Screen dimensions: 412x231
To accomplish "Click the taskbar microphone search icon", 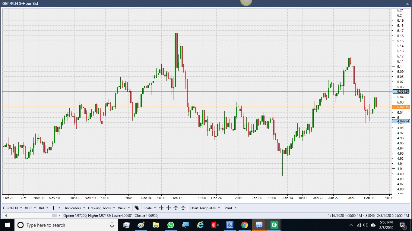I will [112, 225].
